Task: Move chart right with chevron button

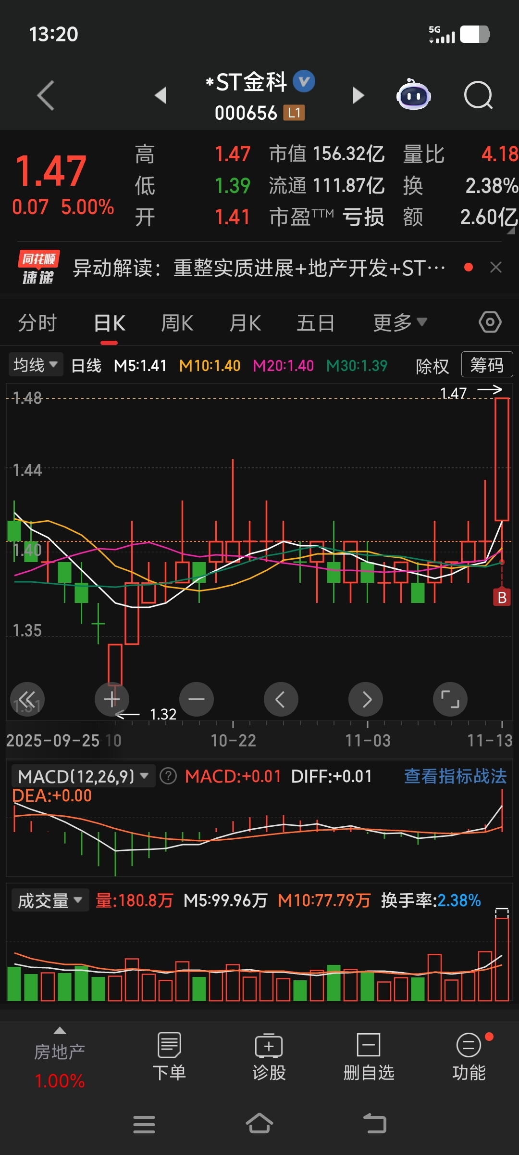Action: pyautogui.click(x=366, y=699)
